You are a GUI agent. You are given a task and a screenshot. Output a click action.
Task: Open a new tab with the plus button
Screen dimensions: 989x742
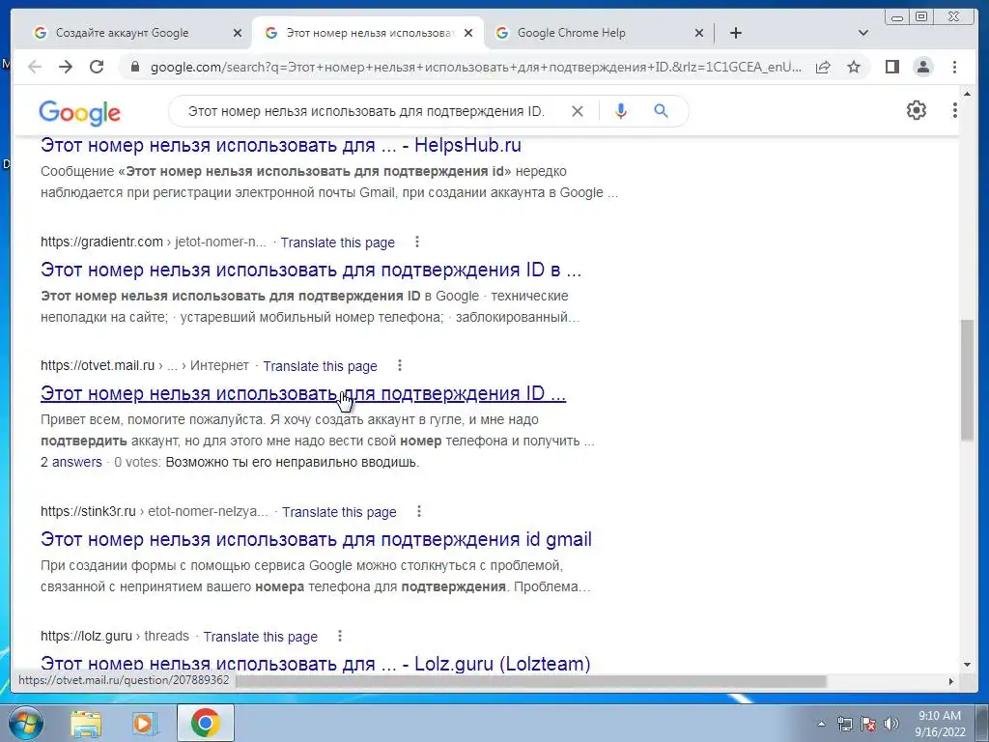(x=735, y=33)
